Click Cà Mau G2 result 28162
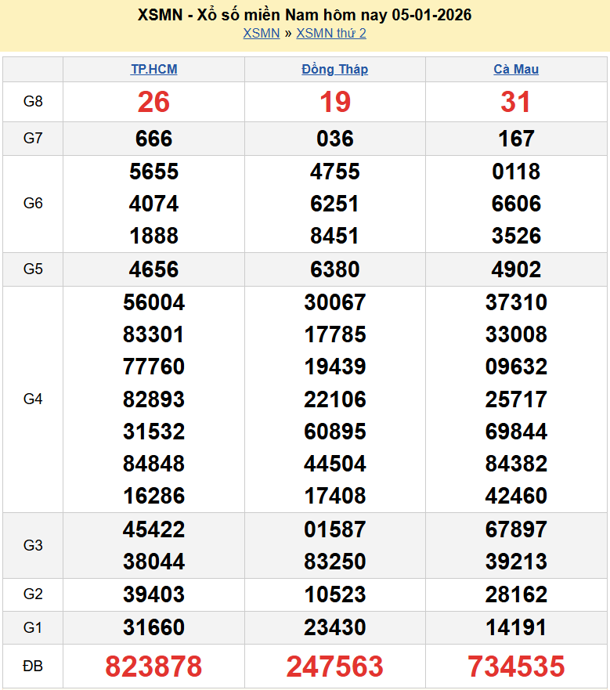Image resolution: width=610 pixels, height=690 pixels. pyautogui.click(x=516, y=594)
